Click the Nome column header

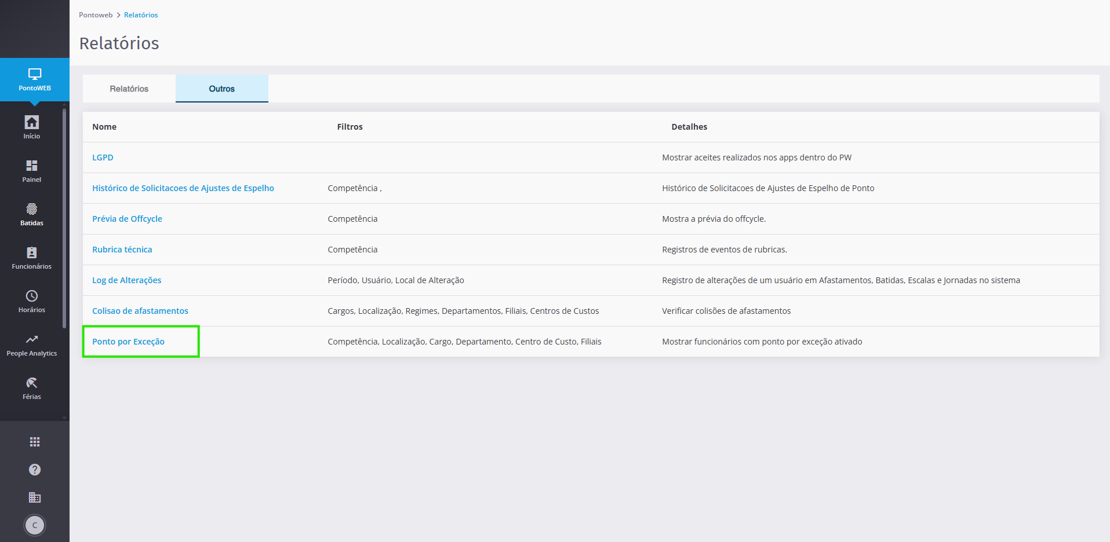[104, 127]
